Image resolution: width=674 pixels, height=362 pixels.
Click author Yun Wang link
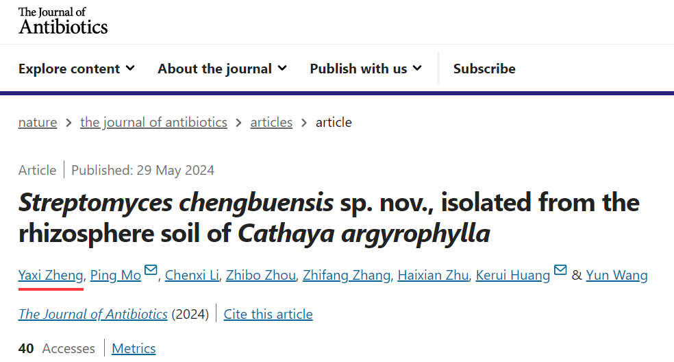click(616, 275)
